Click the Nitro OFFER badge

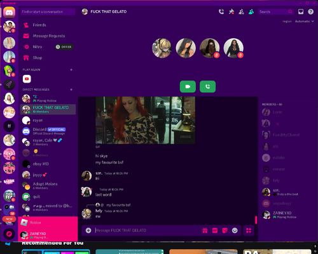(x=64, y=47)
